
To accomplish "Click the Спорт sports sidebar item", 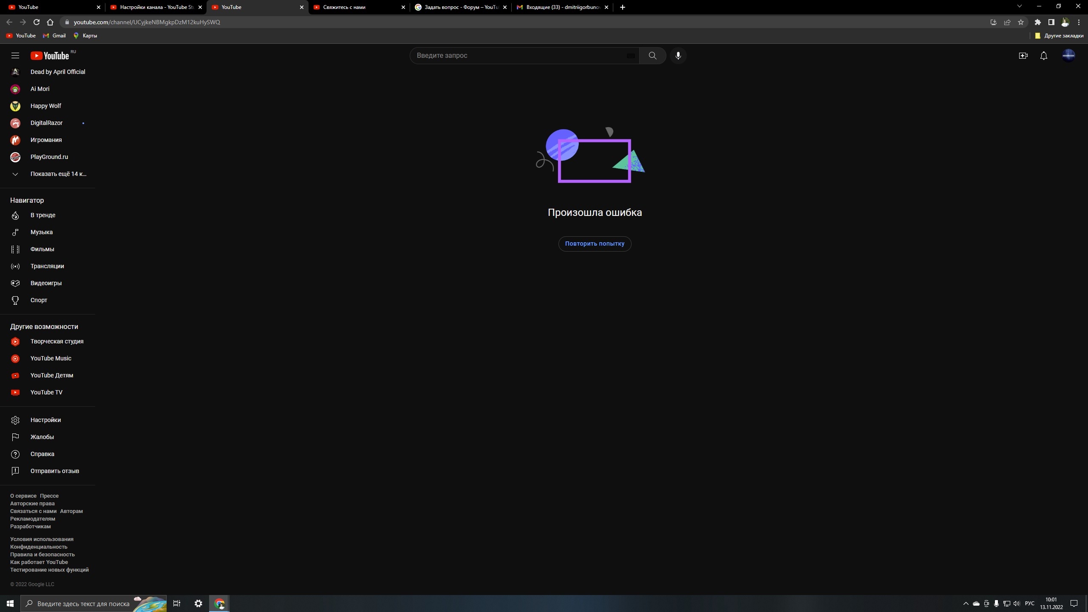I will [x=39, y=300].
